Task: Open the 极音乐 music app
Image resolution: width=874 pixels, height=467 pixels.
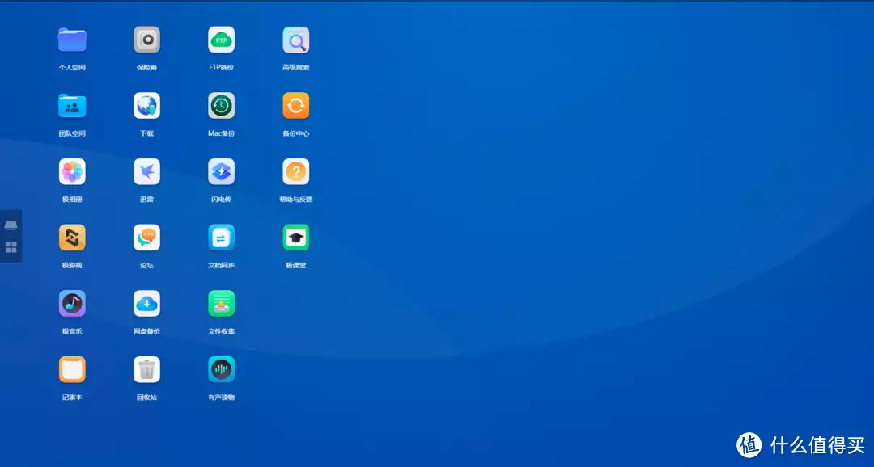Action: tap(72, 304)
